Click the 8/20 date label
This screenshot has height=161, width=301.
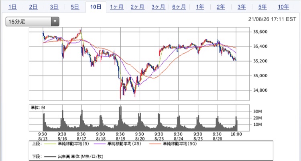pyautogui.click(x=140, y=139)
